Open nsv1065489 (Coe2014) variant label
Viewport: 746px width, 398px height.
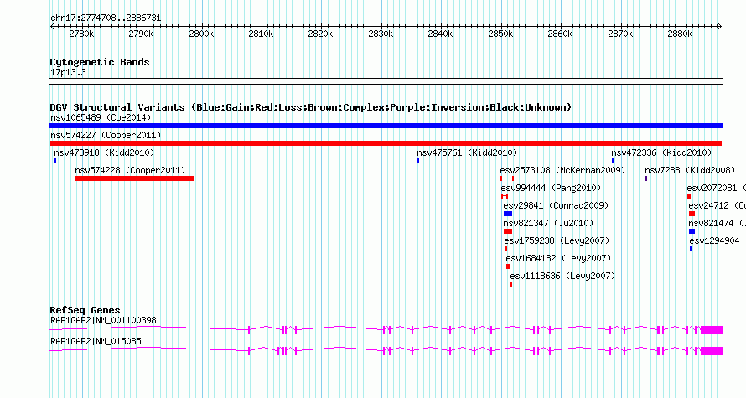pos(101,117)
